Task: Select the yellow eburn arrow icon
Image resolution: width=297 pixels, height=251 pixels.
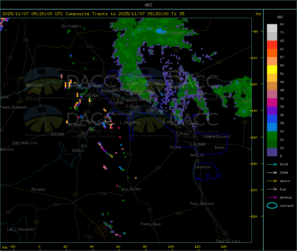Action: (272, 181)
